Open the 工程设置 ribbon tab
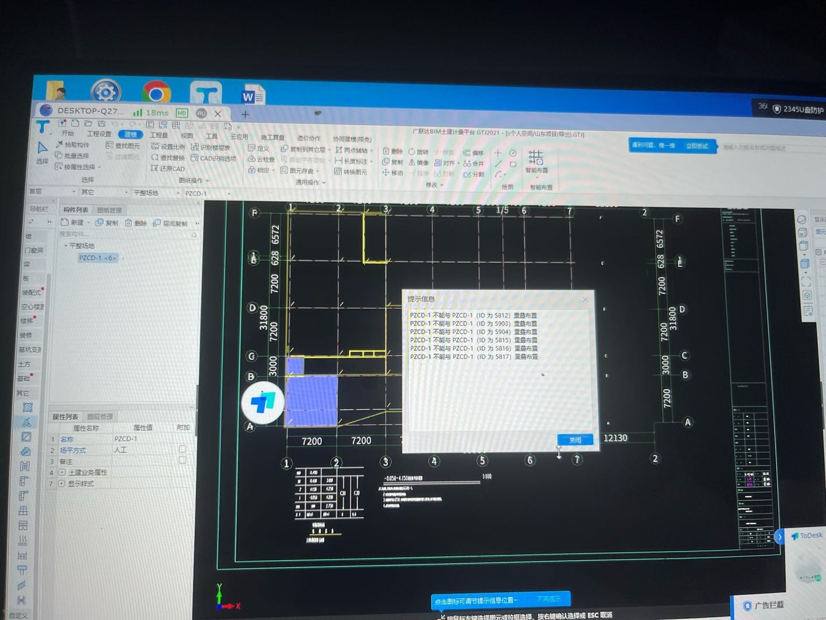 (x=99, y=134)
